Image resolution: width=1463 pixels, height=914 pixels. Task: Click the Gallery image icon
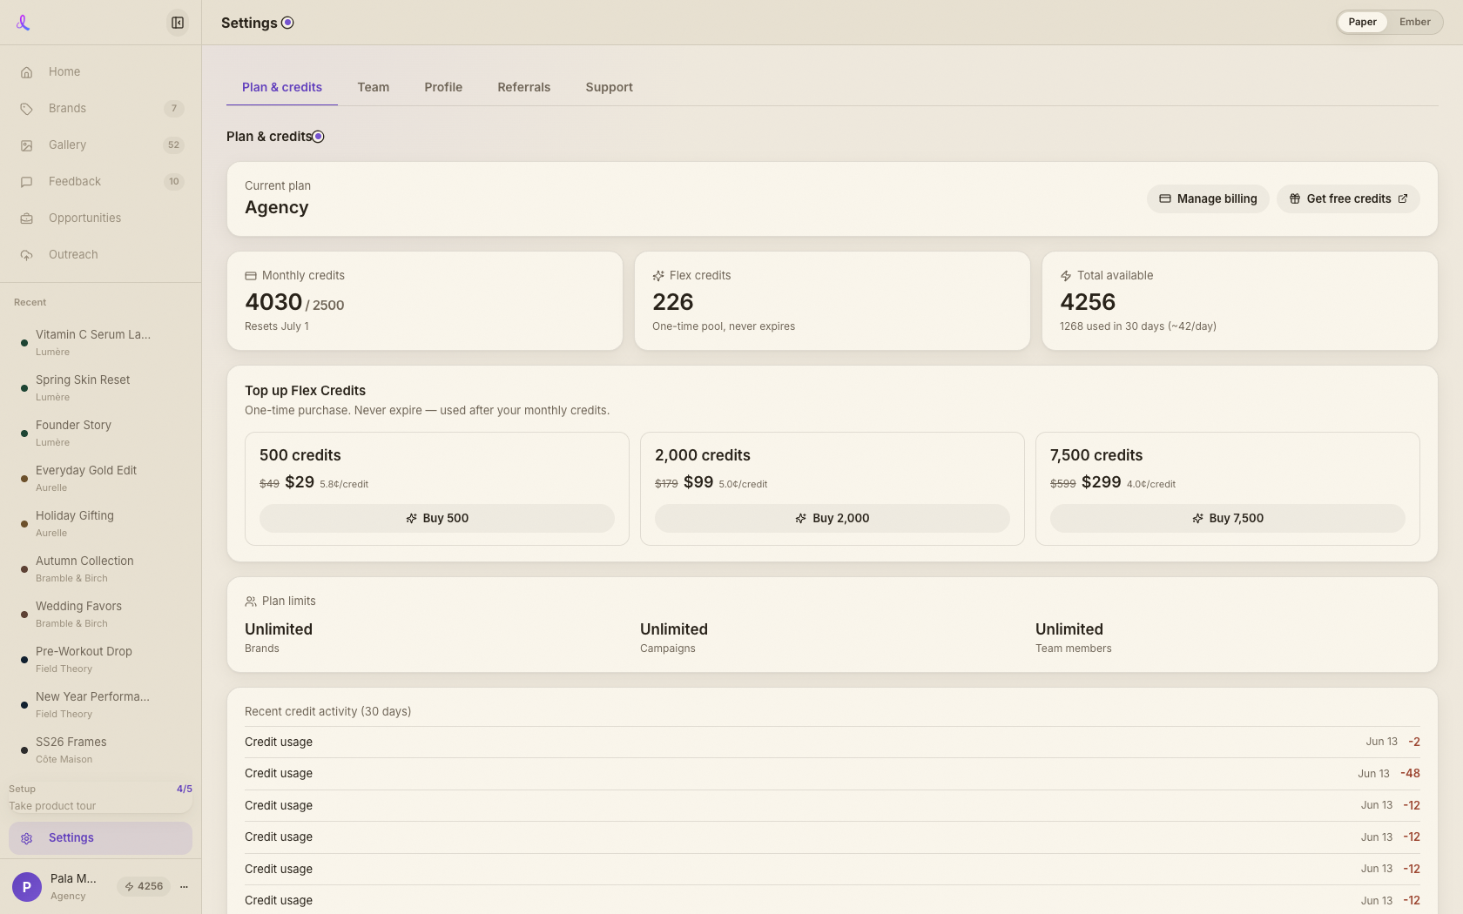27,145
